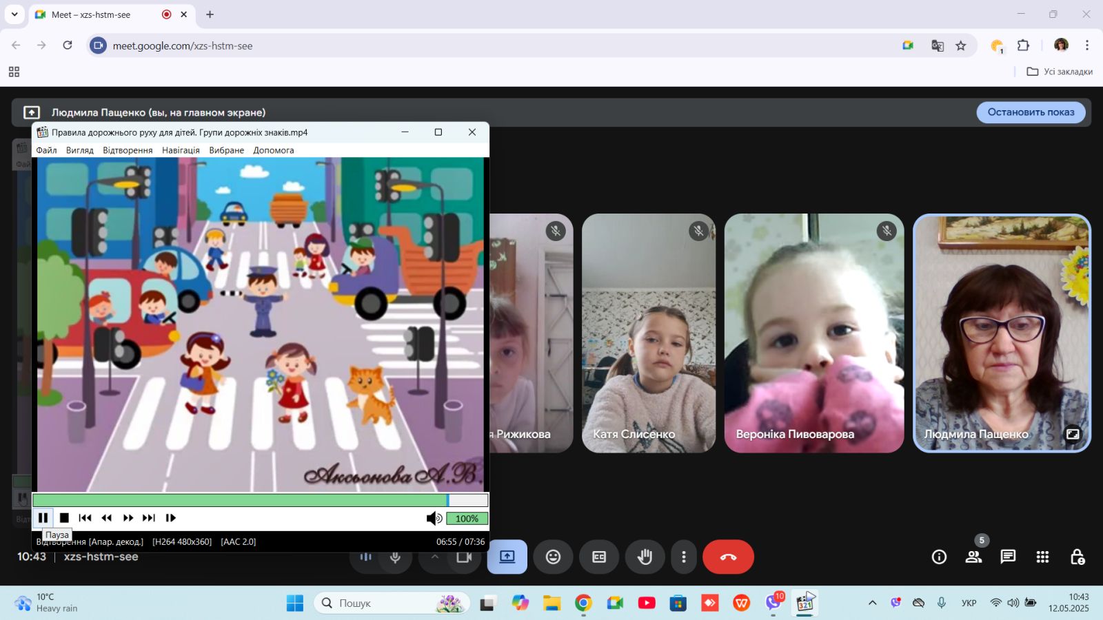Jump to previous track in the media player

(x=85, y=518)
